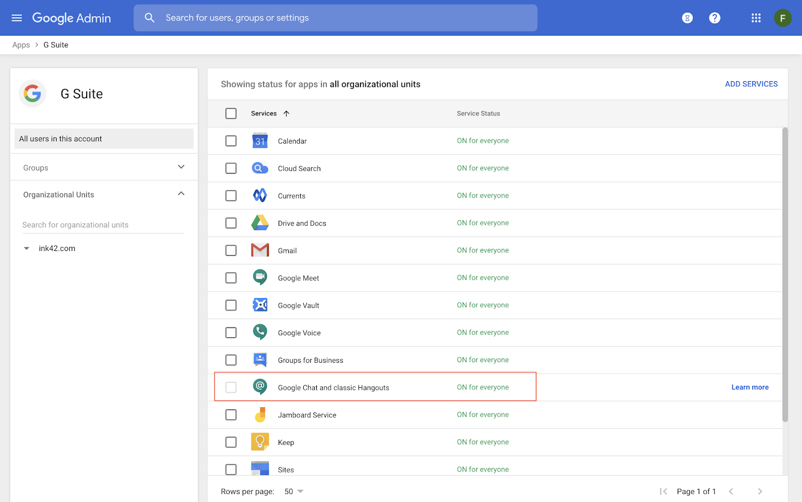The height and width of the screenshot is (502, 802).
Task: Click the Calendar service icon
Action: pyautogui.click(x=260, y=141)
